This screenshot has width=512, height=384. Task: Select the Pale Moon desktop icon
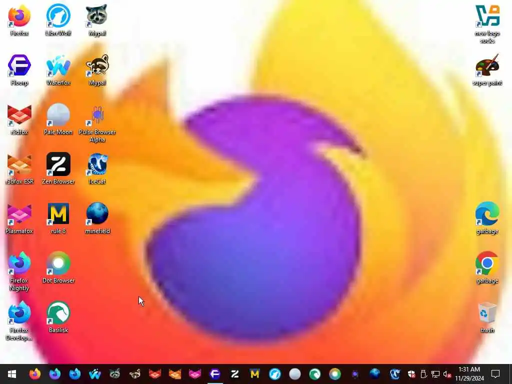click(x=58, y=119)
